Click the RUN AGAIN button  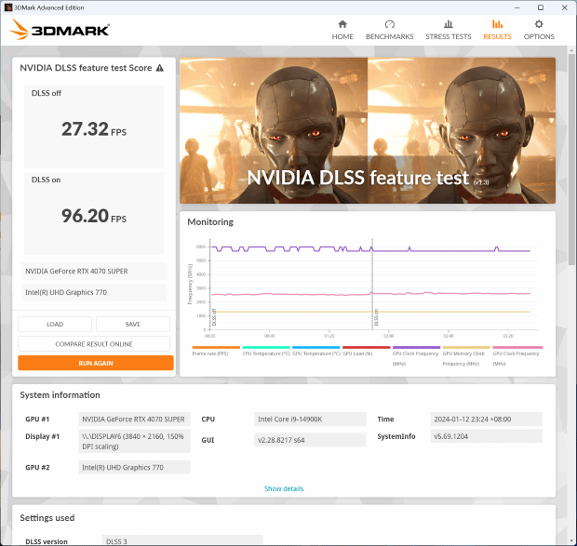tap(96, 363)
